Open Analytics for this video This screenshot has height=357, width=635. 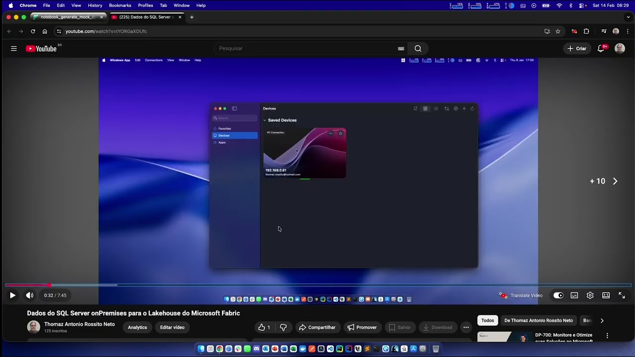click(x=137, y=327)
